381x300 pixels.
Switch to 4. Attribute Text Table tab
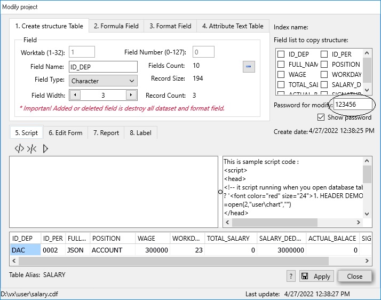click(233, 26)
